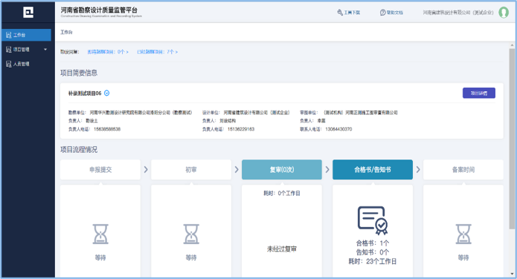Click the page scrollbar thumb
Viewport: 517px width, 279px height.
(512, 138)
